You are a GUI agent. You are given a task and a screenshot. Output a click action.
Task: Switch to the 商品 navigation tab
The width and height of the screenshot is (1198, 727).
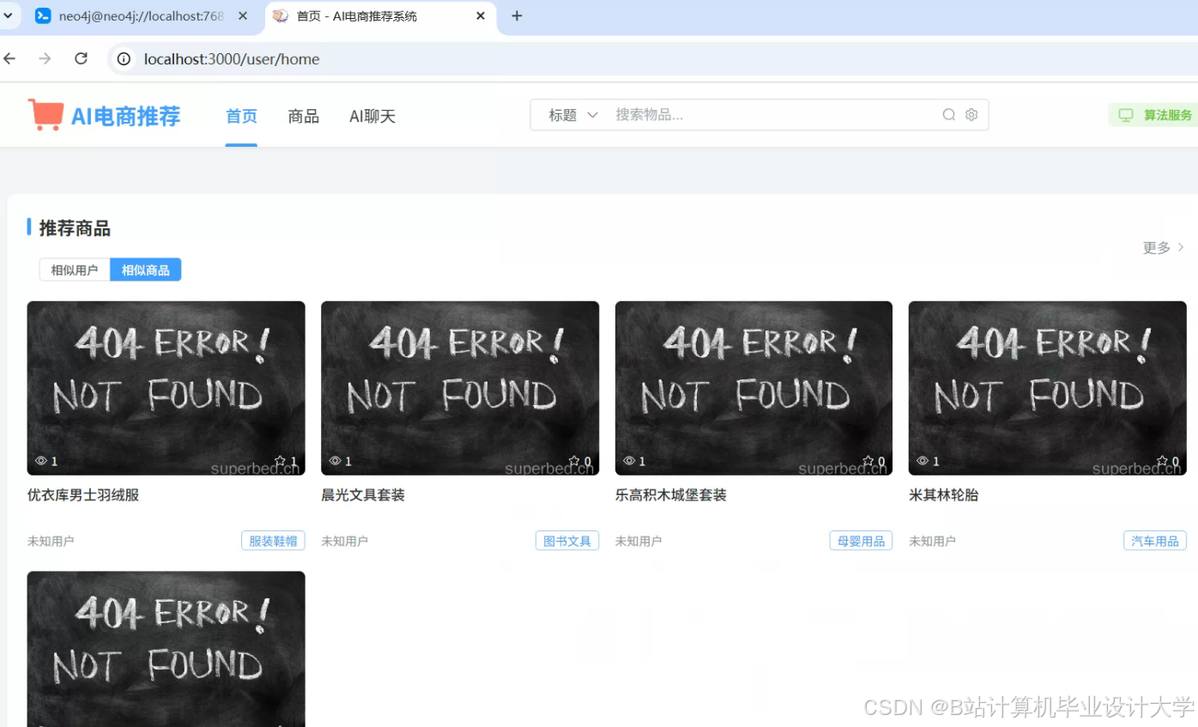(303, 116)
